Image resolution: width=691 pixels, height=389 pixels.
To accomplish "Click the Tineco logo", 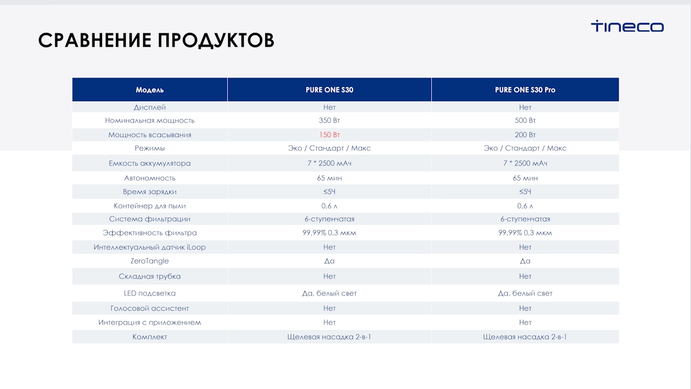I will point(627,27).
